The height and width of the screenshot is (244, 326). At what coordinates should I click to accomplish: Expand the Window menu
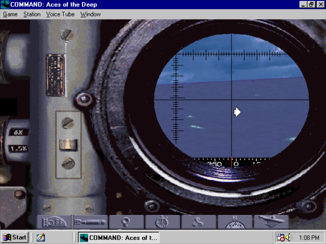point(90,14)
